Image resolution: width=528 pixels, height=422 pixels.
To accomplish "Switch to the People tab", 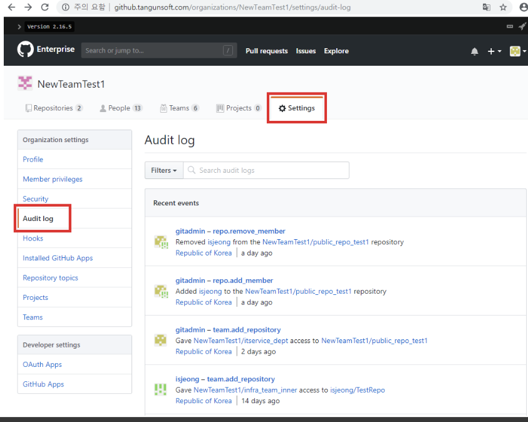I will pyautogui.click(x=122, y=108).
